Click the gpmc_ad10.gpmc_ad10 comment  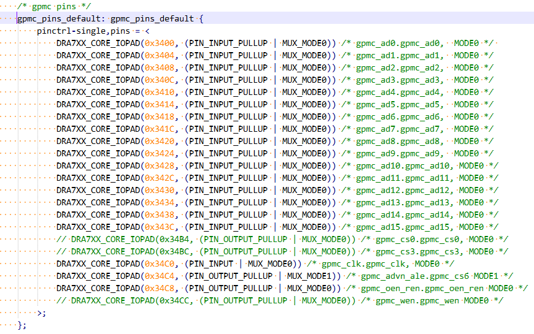(404, 166)
